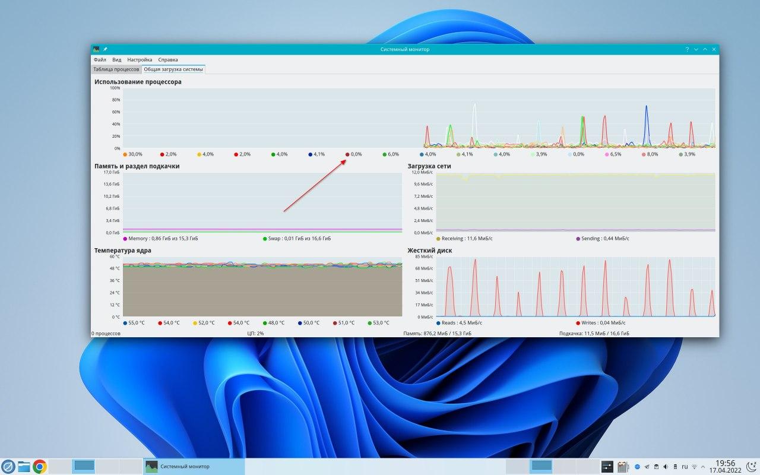The image size is (760, 475).
Task: Click the night mode moon icon
Action: 752,466
